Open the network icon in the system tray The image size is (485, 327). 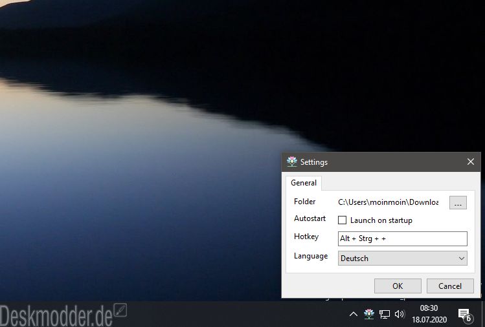(x=385, y=314)
